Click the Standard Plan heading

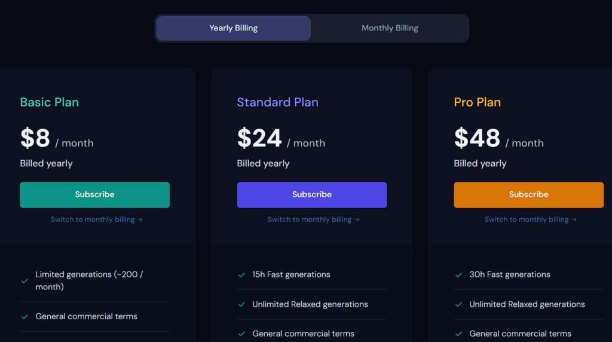(277, 102)
